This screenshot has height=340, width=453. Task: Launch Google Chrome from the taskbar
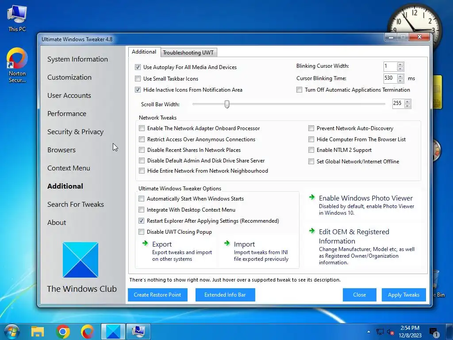tap(63, 332)
